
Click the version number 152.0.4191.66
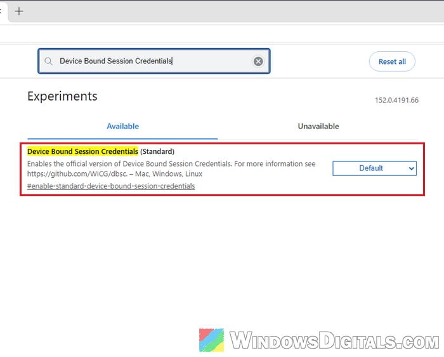tap(396, 100)
